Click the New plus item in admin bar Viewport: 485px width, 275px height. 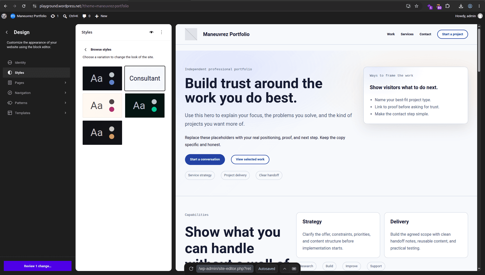tap(101, 16)
